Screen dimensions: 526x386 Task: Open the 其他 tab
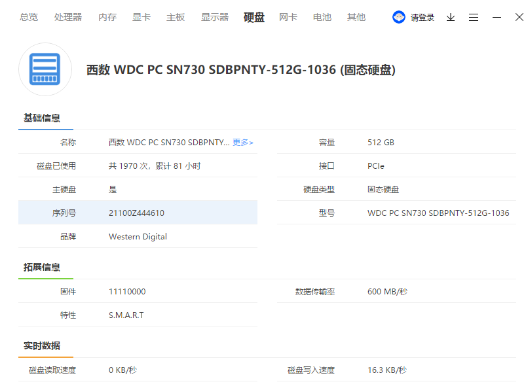pos(356,17)
